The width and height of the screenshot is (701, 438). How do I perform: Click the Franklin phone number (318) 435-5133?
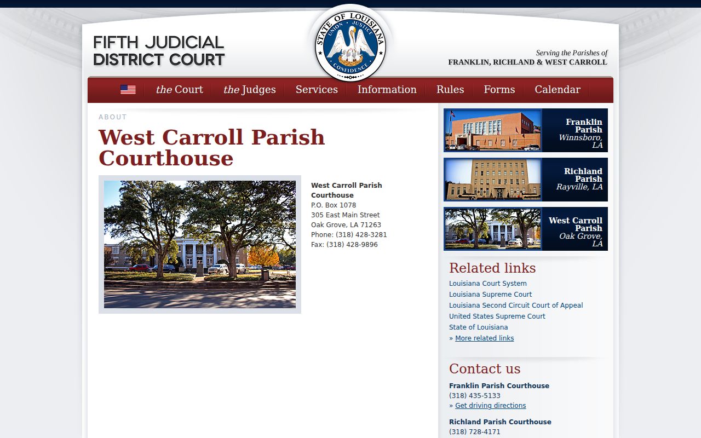pos(475,396)
